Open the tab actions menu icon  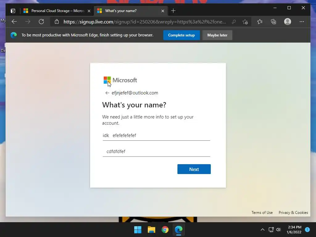click(13, 11)
